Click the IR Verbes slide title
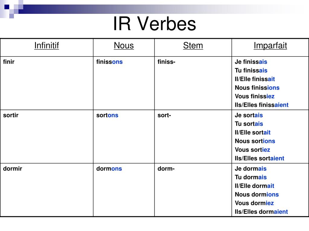 [x=154, y=23]
